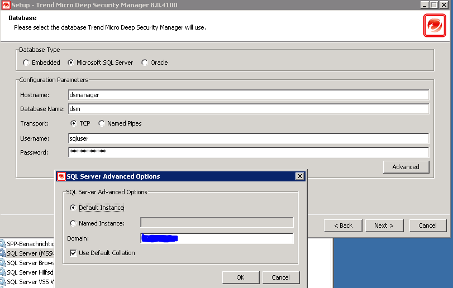Select Microsoft SQL Server database type

71,63
